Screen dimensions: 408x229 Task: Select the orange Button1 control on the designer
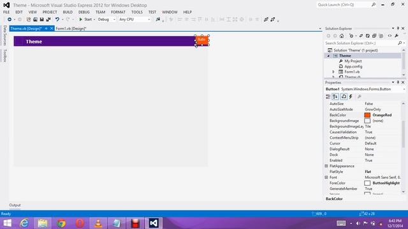click(201, 40)
